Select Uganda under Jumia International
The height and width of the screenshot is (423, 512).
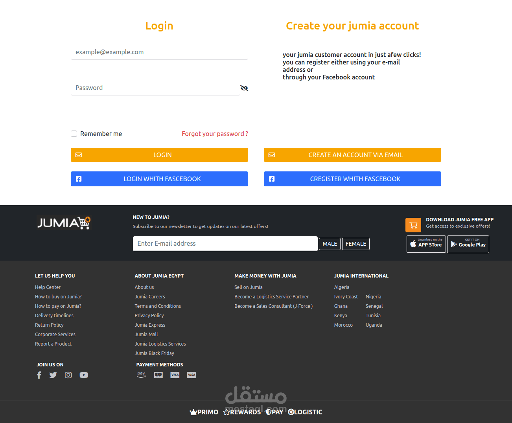[374, 325]
